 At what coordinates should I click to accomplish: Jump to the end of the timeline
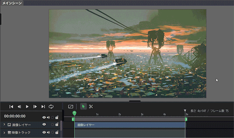click(43, 107)
